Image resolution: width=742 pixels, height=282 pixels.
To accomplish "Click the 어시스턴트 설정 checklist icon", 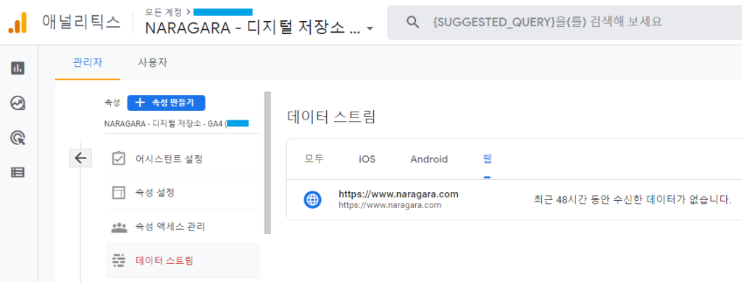I will pos(119,159).
